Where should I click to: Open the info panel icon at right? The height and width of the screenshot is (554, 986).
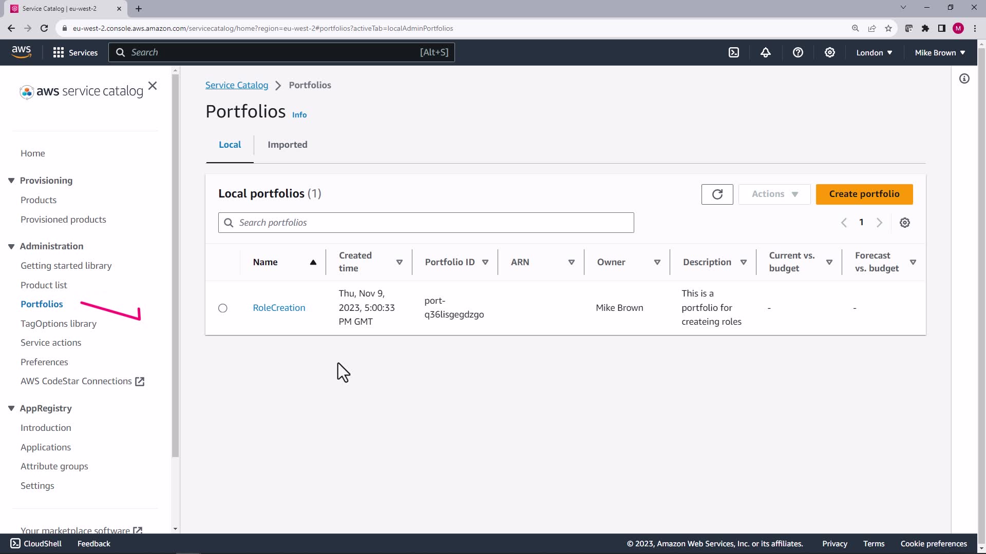[x=964, y=78]
